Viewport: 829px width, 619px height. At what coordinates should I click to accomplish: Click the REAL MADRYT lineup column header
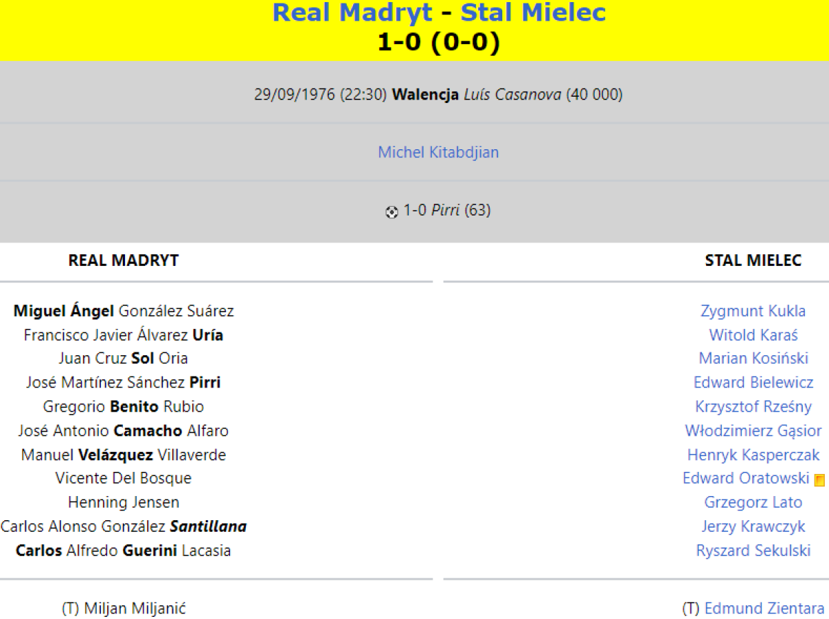point(124,260)
